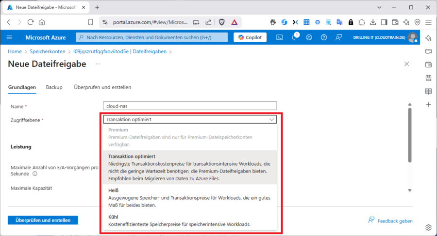Open the notifications bell

coord(294,37)
